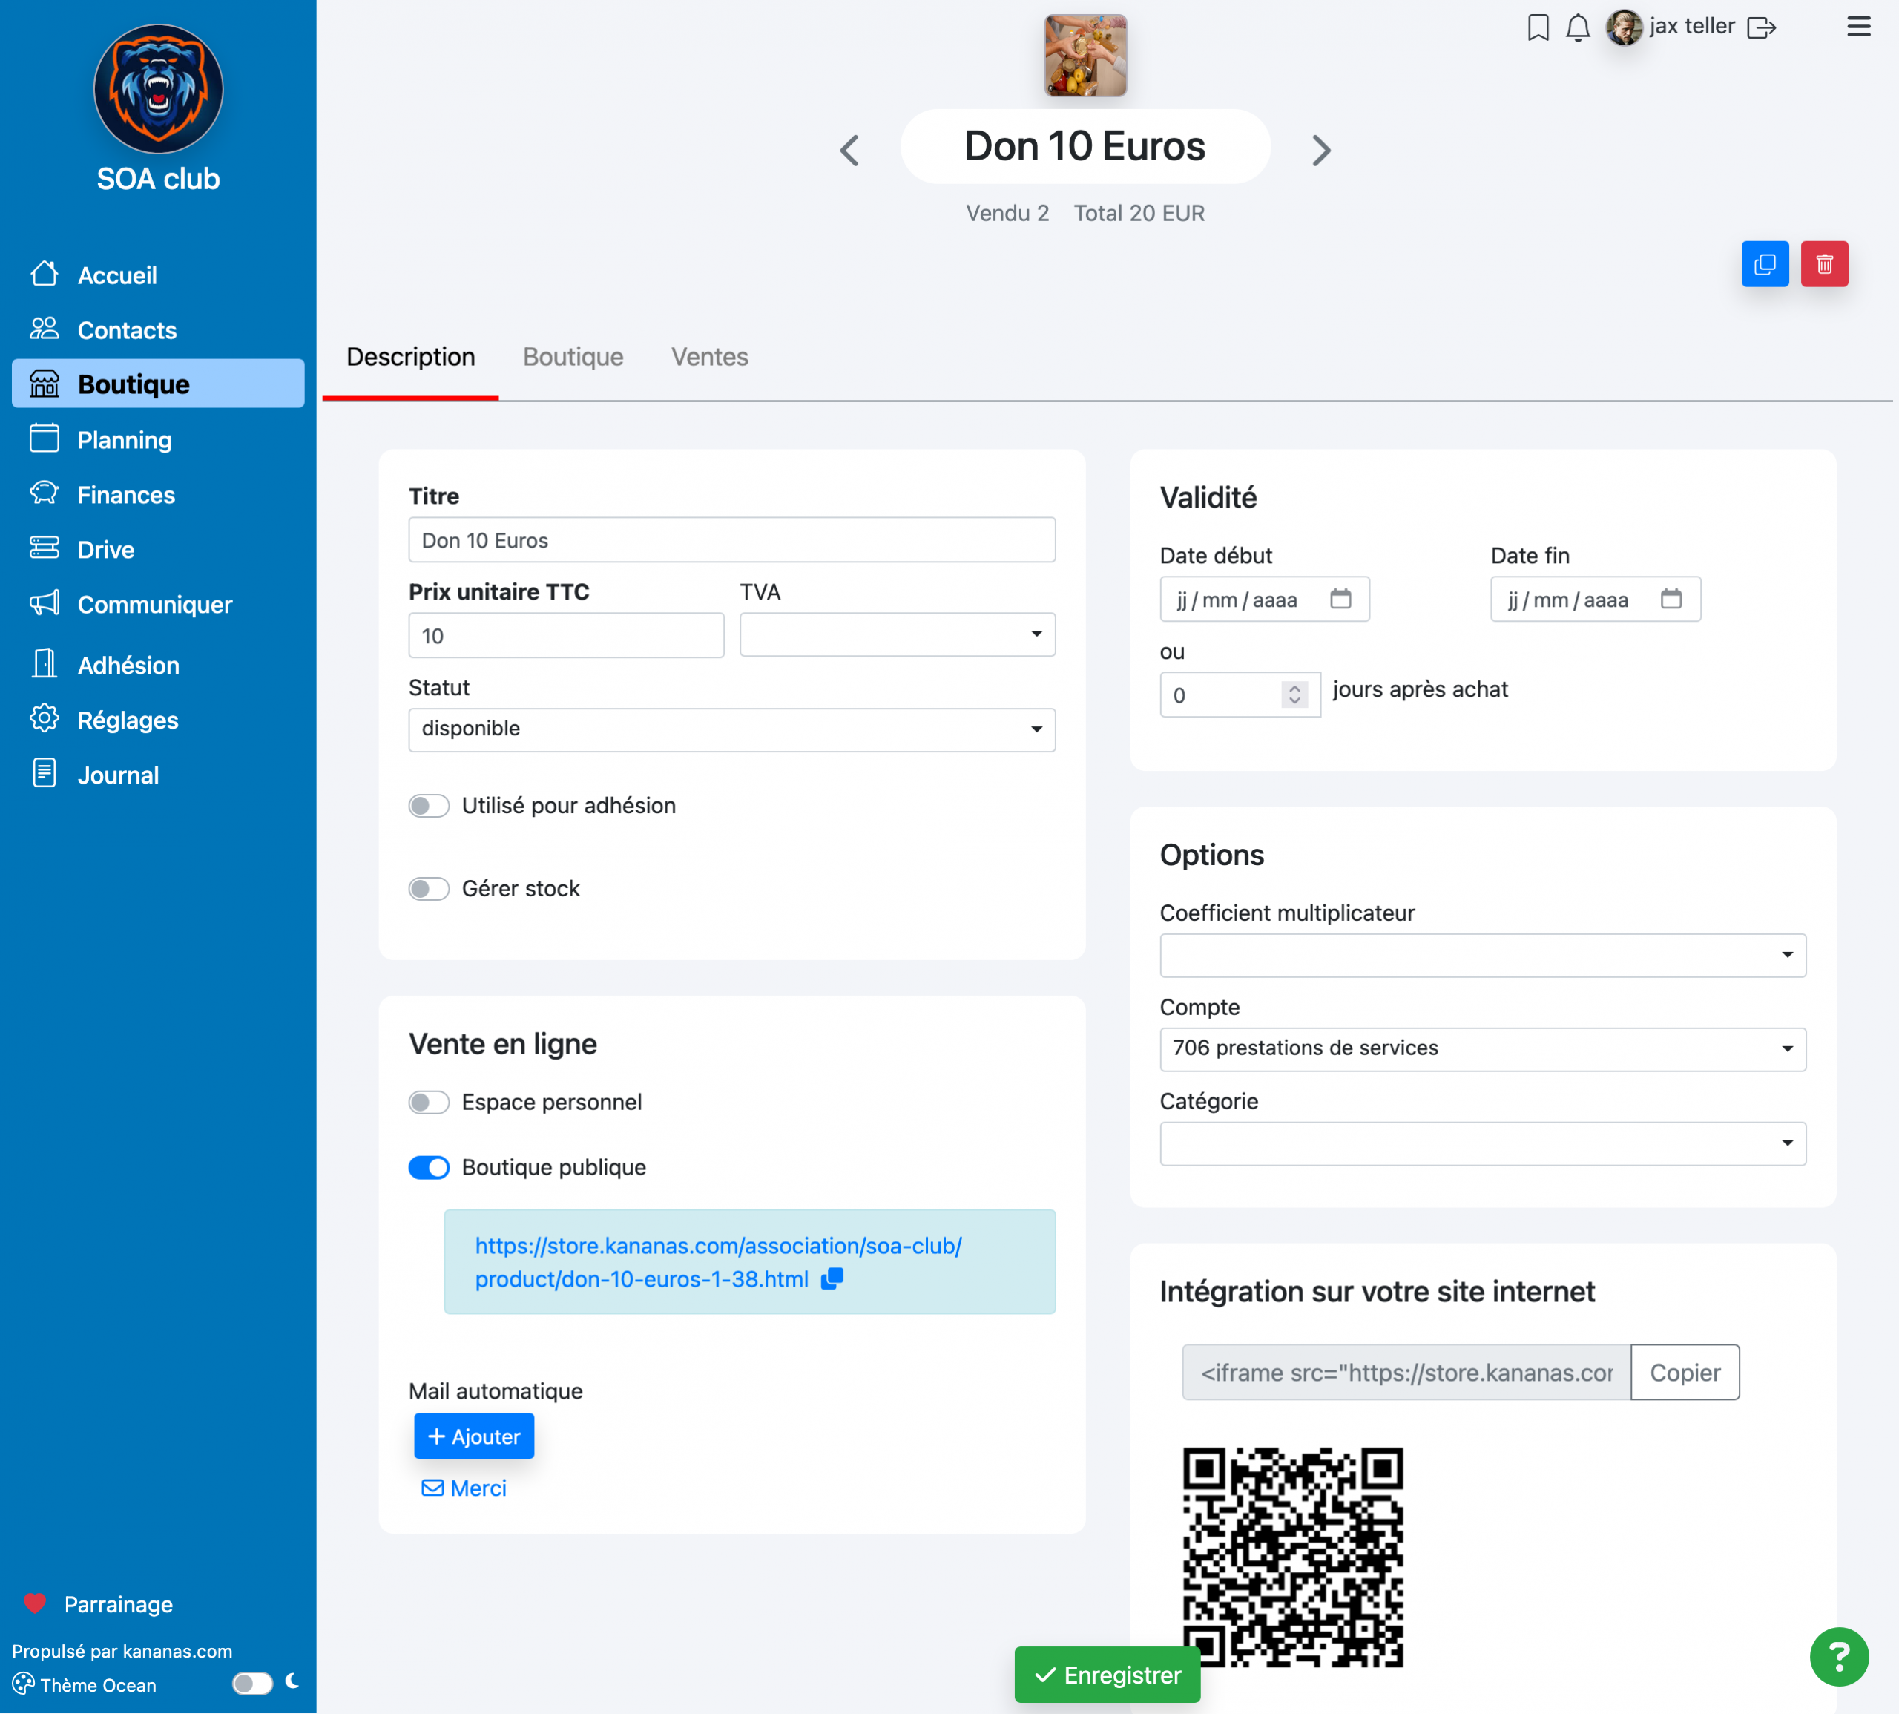
Task: Open the hamburger menu icon
Action: coord(1857,27)
